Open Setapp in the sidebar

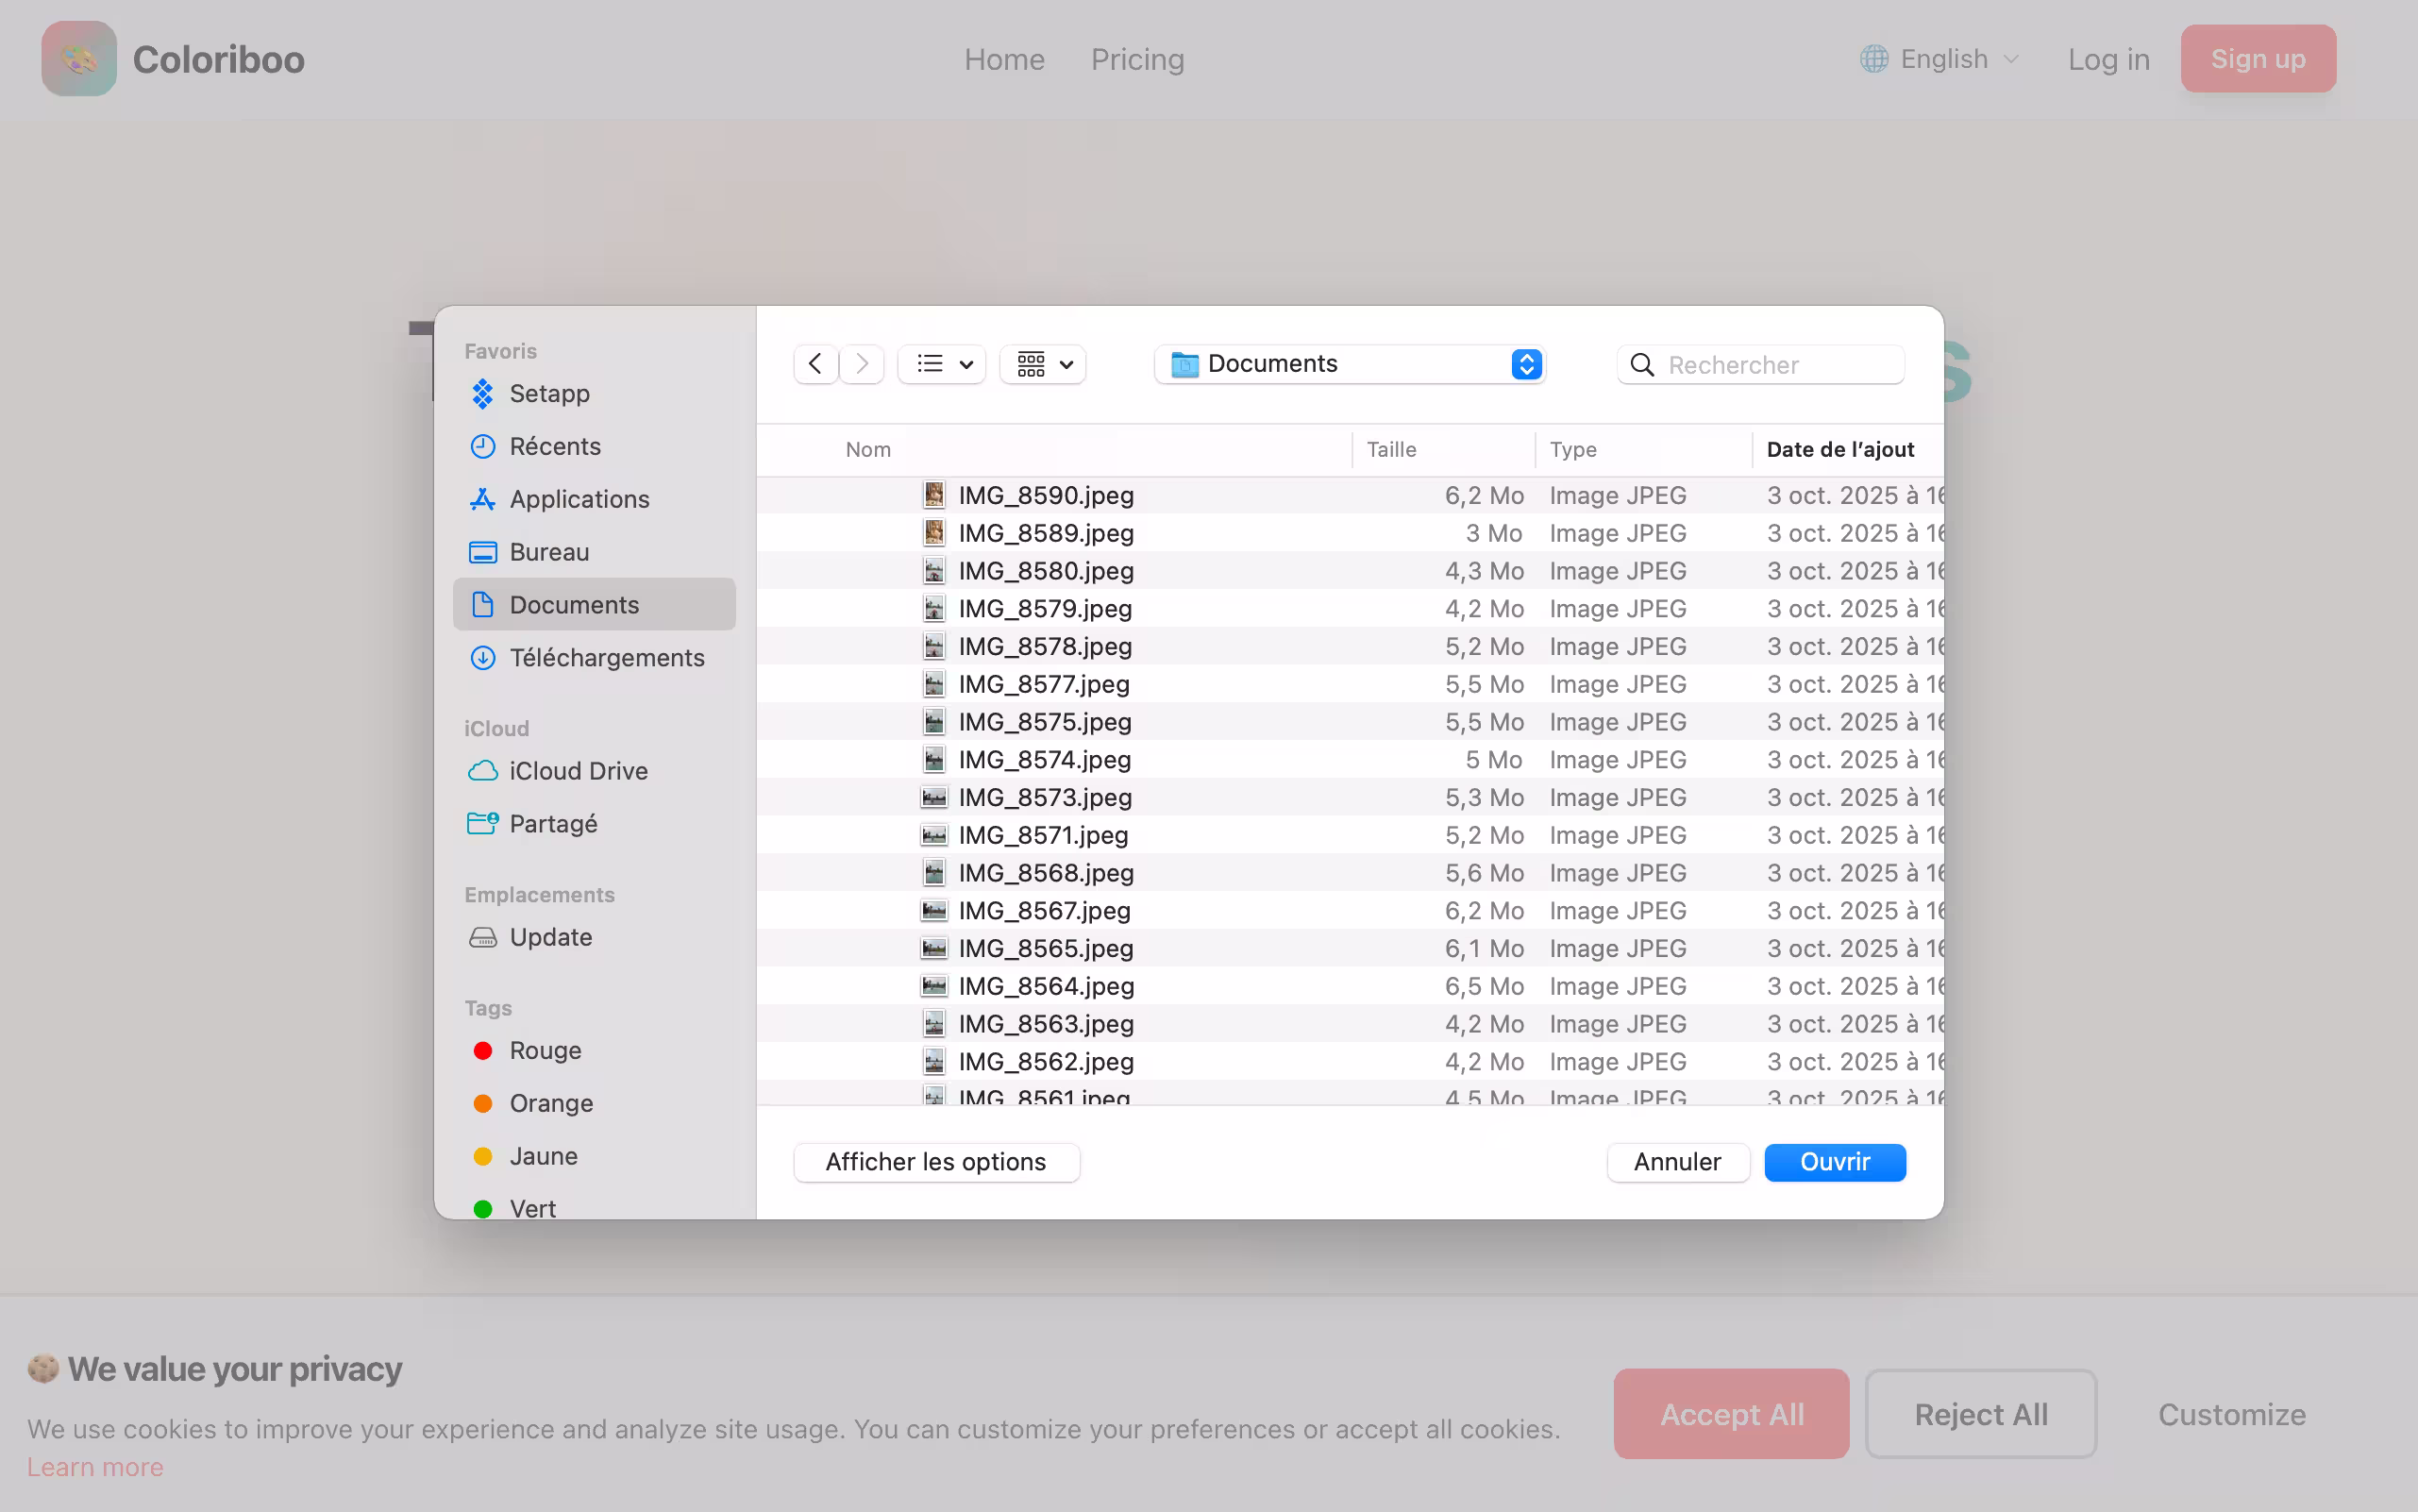549,393
